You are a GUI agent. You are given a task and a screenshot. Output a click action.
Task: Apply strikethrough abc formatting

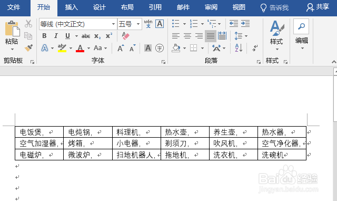click(86, 36)
